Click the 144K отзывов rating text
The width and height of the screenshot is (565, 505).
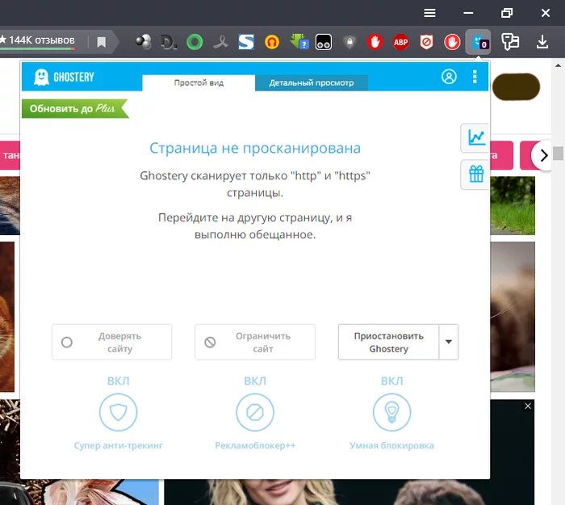[x=42, y=40]
